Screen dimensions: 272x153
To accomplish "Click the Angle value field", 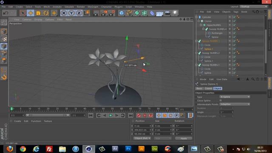I will coord(227,112).
